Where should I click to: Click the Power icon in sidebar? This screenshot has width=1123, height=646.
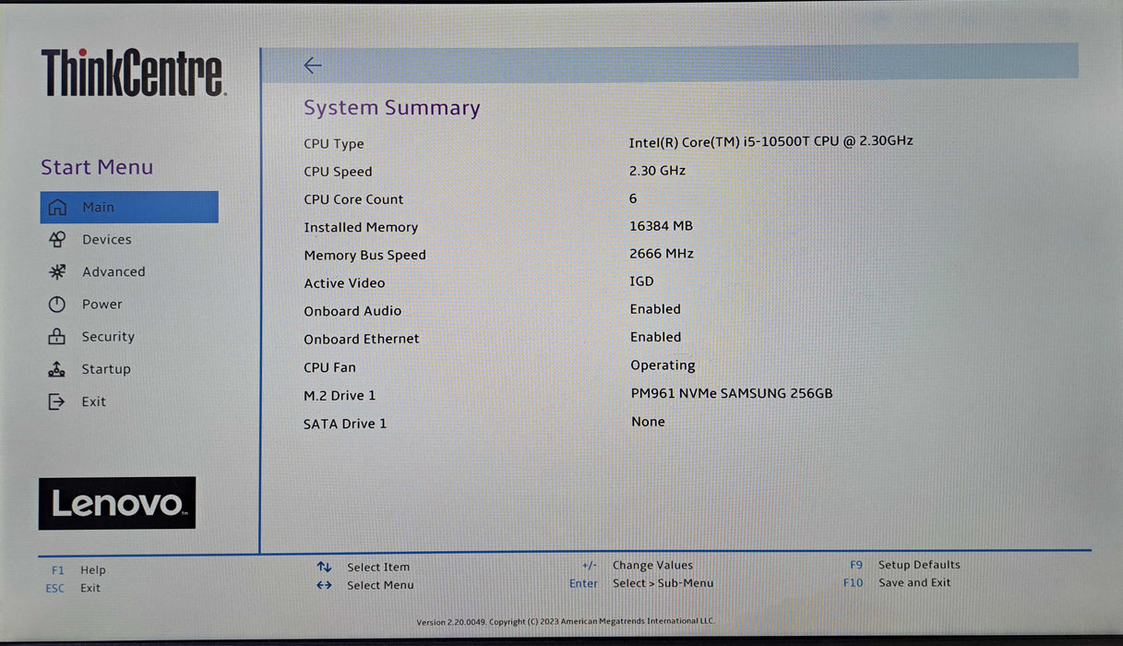(x=57, y=304)
